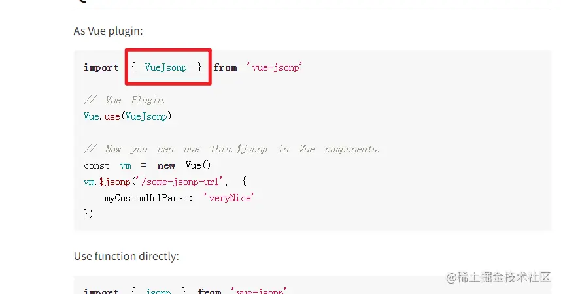The height and width of the screenshot is (294, 561).
Task: Click the 'veryNice' string value
Action: [x=229, y=198]
